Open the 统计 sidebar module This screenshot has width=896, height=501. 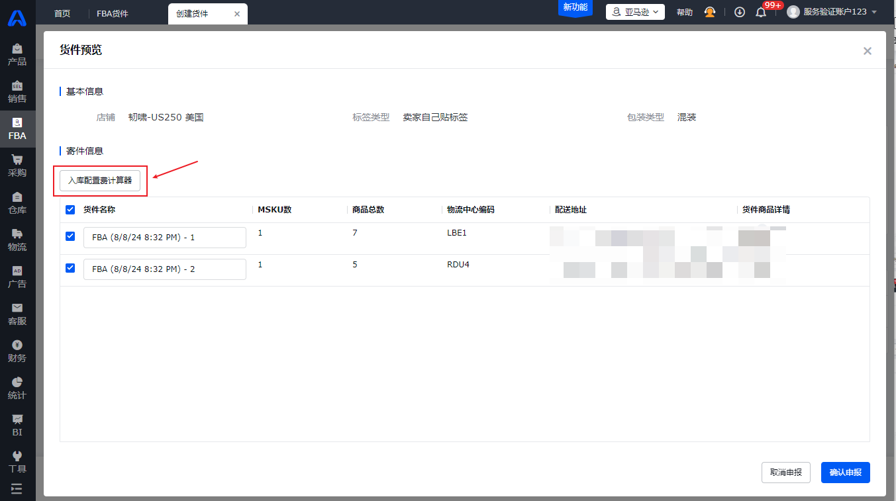[x=17, y=388]
